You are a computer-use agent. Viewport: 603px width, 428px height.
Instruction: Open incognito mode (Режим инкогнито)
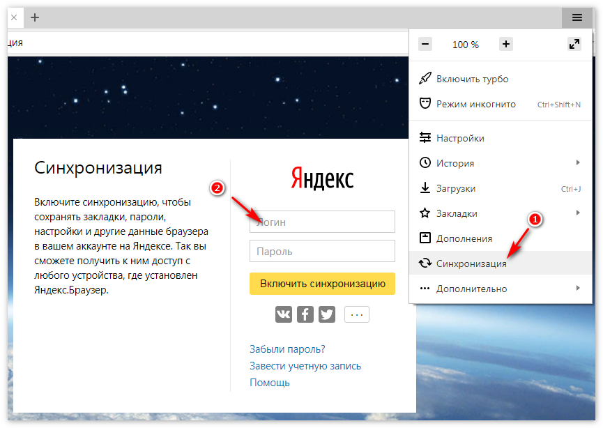click(475, 105)
